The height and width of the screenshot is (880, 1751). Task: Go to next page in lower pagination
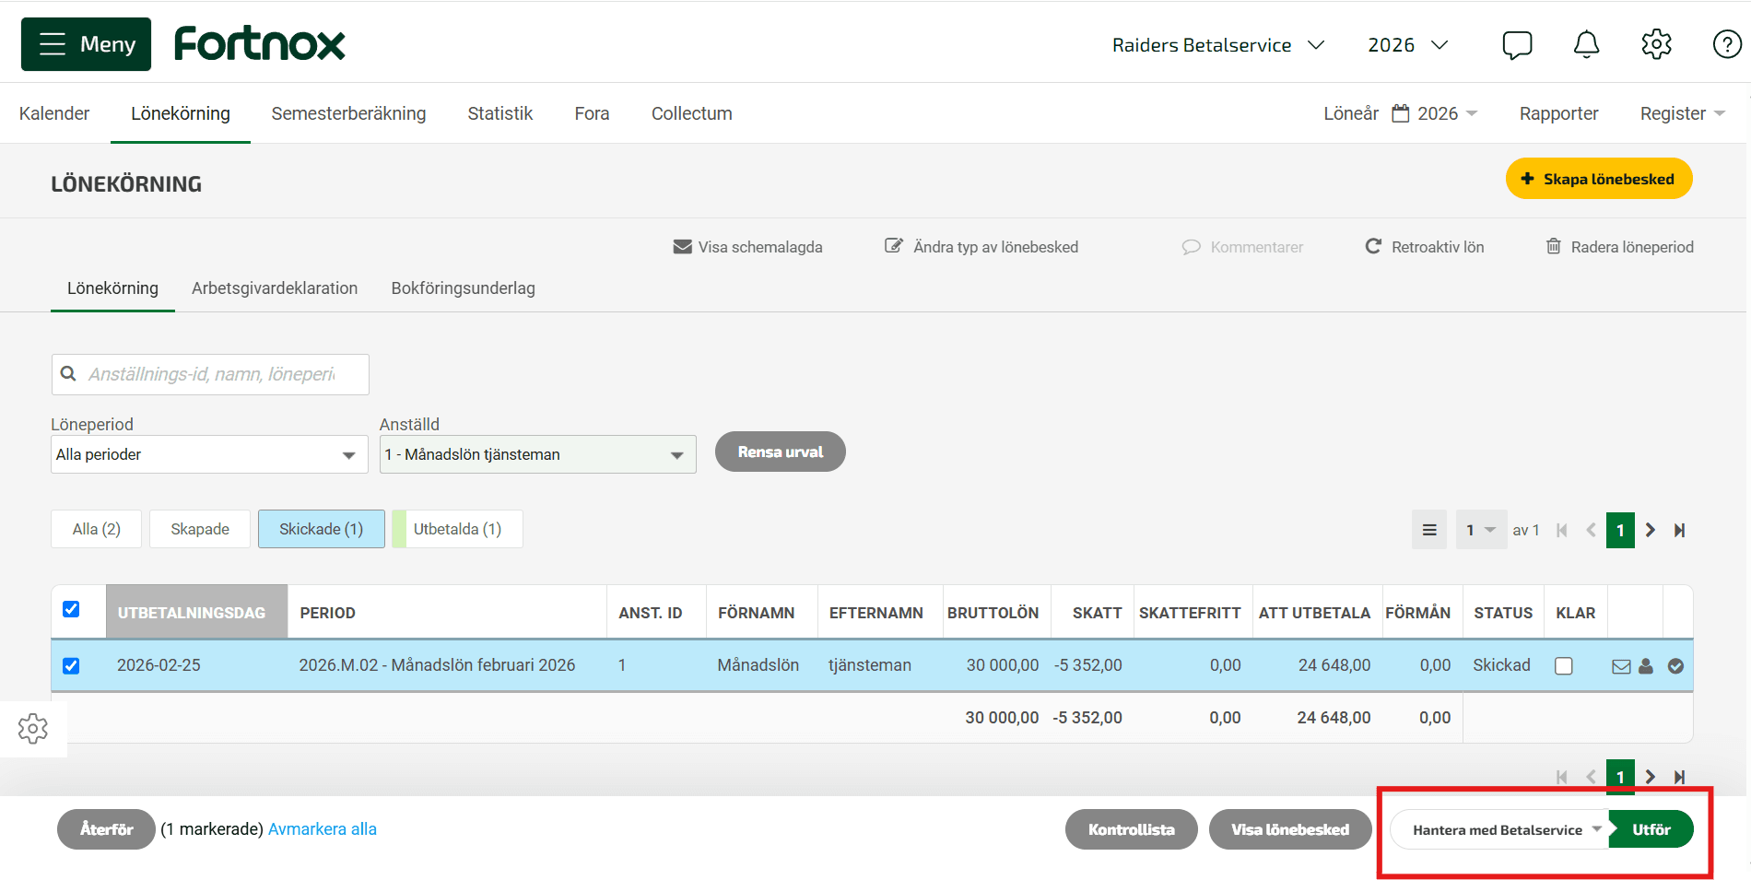point(1651,777)
